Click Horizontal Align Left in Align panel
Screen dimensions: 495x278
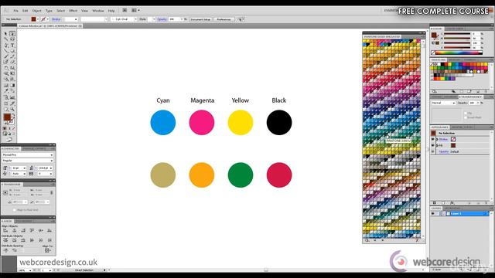click(x=5, y=231)
